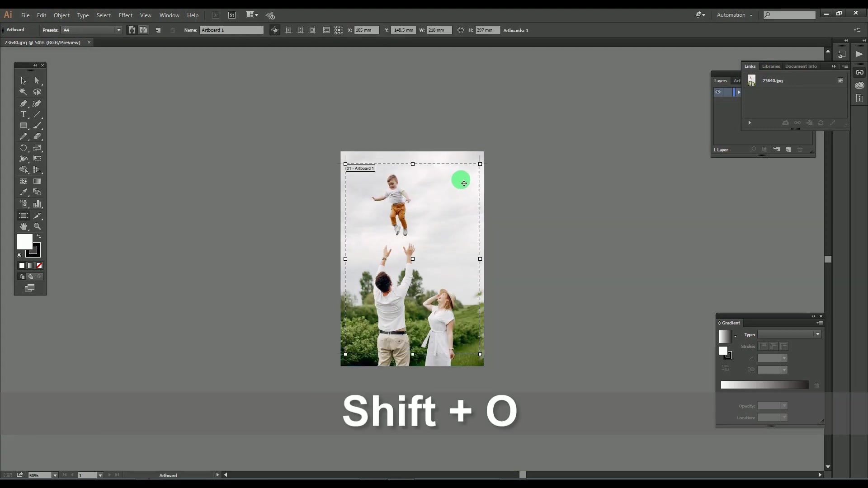This screenshot has height=488, width=868.
Task: Set artboard orientation to Portrait
Action: (x=132, y=30)
